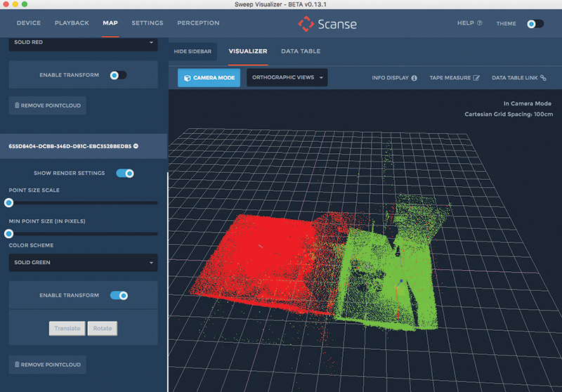Image resolution: width=562 pixels, height=392 pixels.
Task: Click the 'Cartesian Grid Spacing: 100cm' text
Action: 509,115
